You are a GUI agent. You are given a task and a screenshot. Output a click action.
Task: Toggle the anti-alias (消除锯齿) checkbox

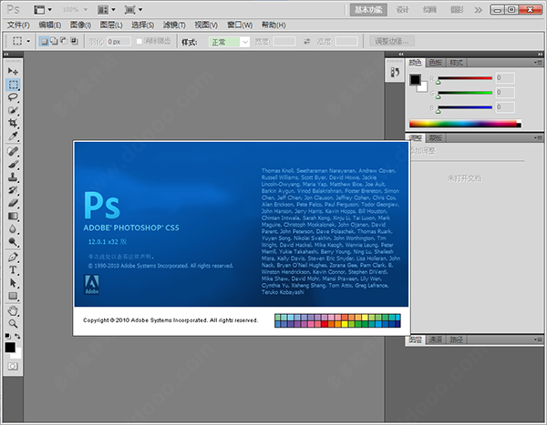139,41
